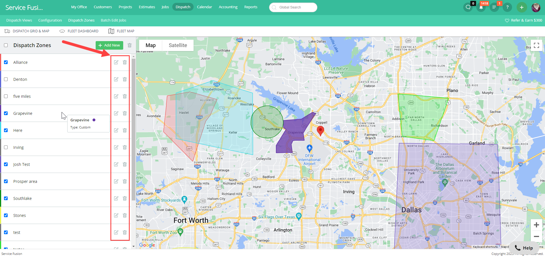Delete selected zones with header trash icon
Image resolution: width=545 pixels, height=258 pixels.
click(129, 45)
